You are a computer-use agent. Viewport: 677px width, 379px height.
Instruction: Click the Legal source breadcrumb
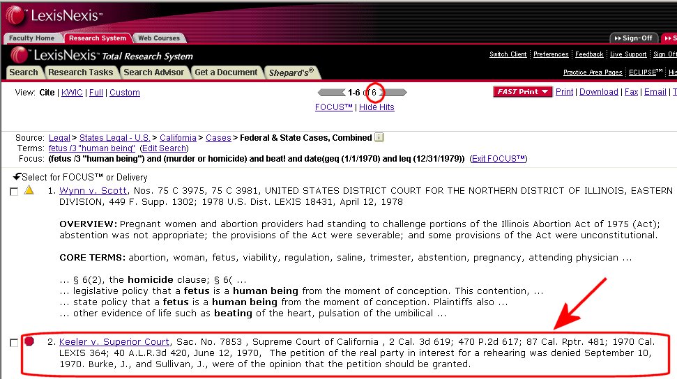click(x=59, y=138)
